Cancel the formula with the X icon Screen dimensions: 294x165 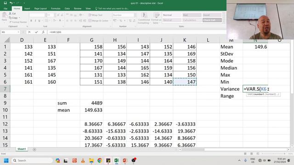coord(29,32)
